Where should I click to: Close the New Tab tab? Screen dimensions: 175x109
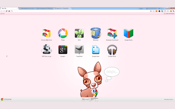coord(17,8)
